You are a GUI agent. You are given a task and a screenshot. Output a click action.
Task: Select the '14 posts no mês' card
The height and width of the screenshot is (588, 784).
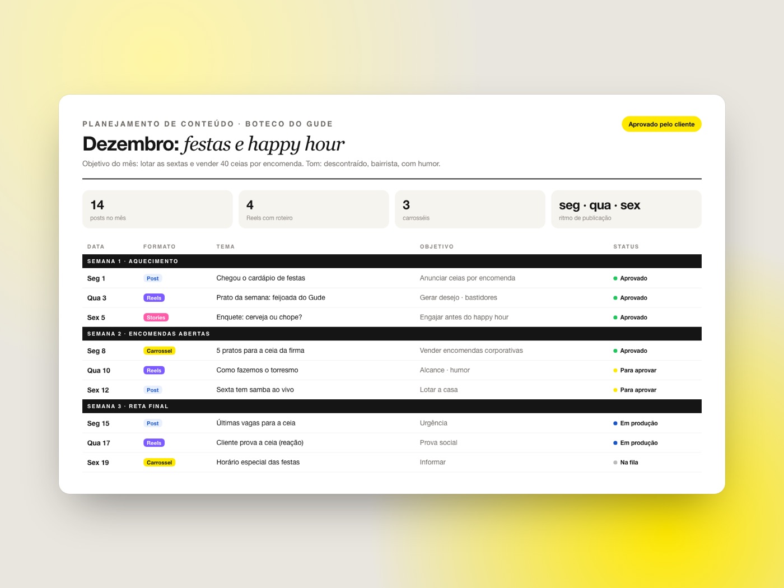pos(157,209)
